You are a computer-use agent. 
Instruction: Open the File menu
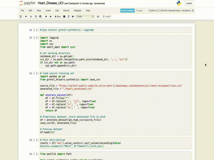(22, 11)
